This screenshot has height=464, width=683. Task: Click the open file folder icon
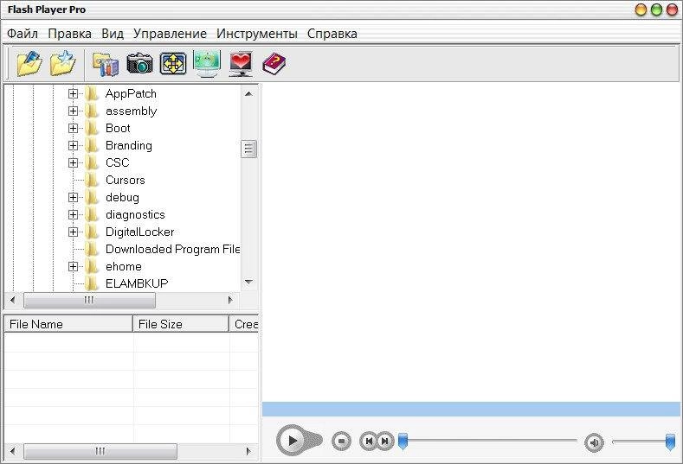[x=29, y=63]
